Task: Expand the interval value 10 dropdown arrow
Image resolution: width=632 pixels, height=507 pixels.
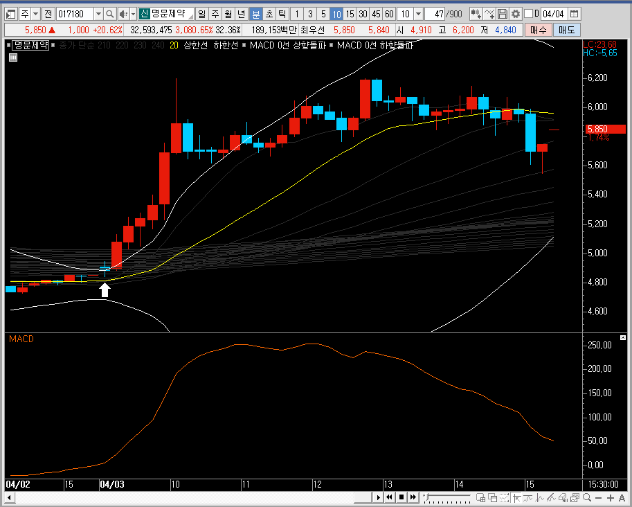Action: click(x=418, y=14)
